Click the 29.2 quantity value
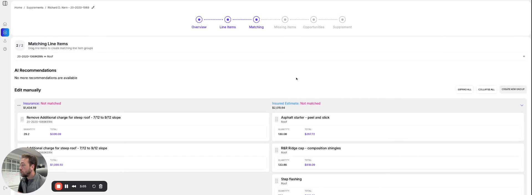The height and width of the screenshot is (195, 532). coord(27,134)
